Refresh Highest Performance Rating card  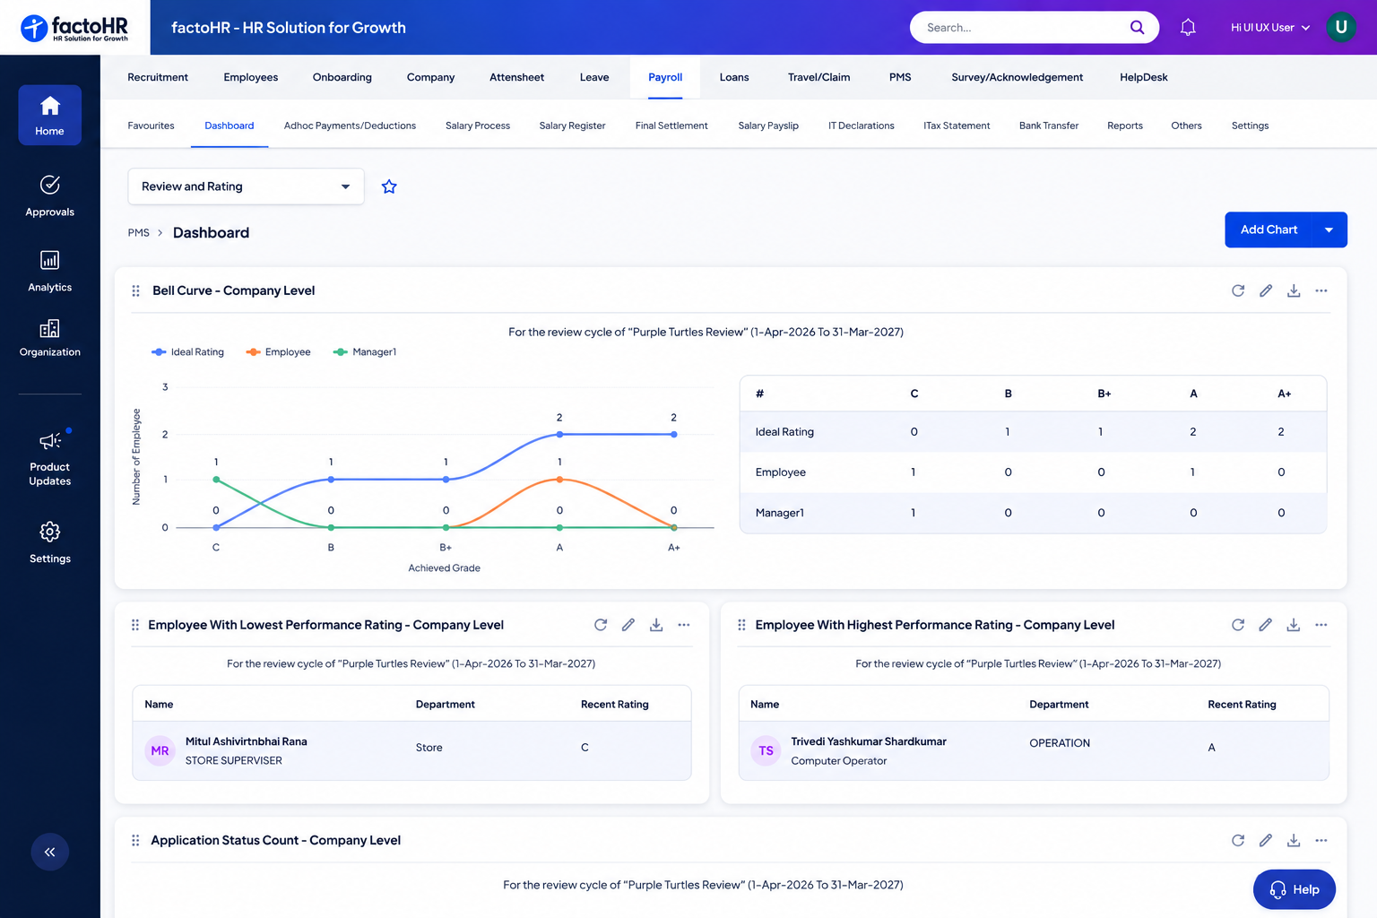click(1238, 625)
